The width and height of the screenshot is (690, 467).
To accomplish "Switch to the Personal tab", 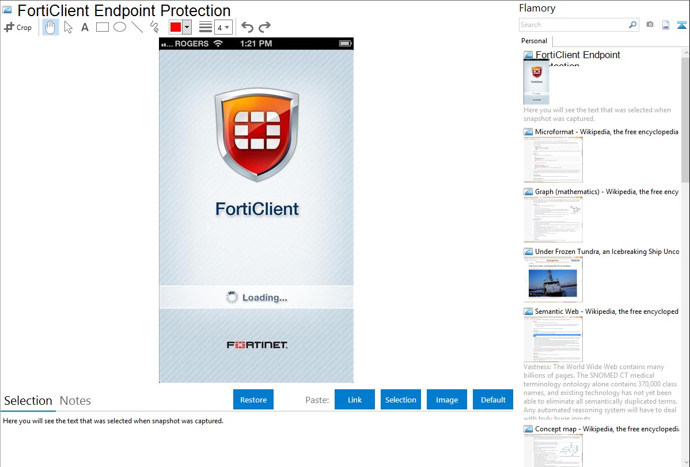I will (x=534, y=41).
